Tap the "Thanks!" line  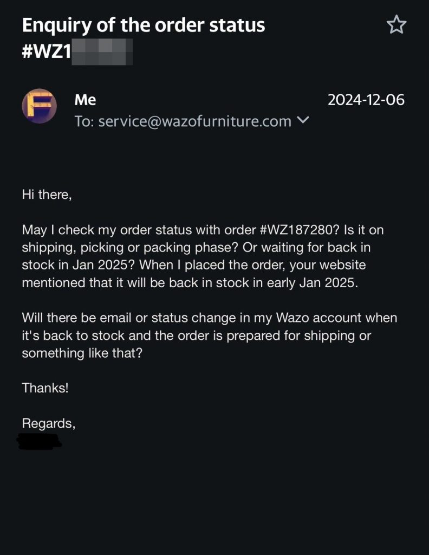(x=45, y=388)
